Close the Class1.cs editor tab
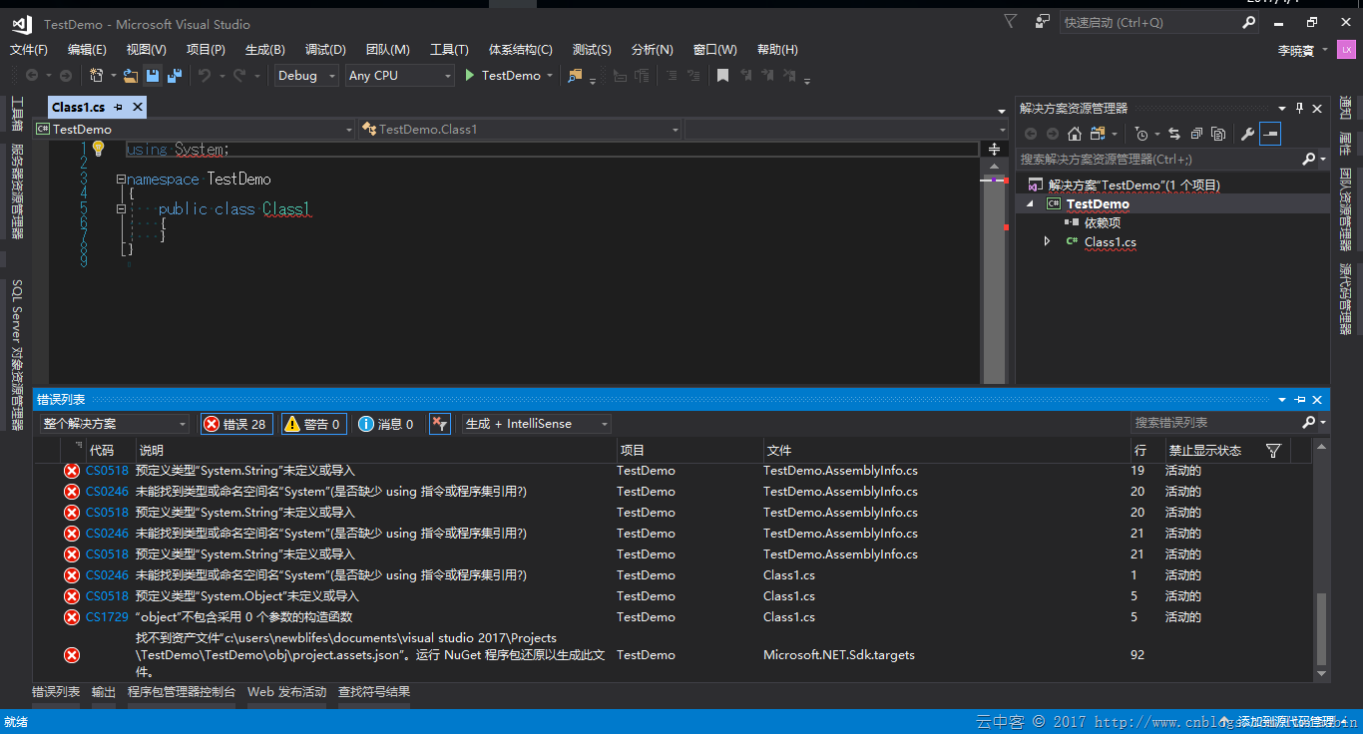Viewport: 1363px width, 734px height. coord(138,107)
